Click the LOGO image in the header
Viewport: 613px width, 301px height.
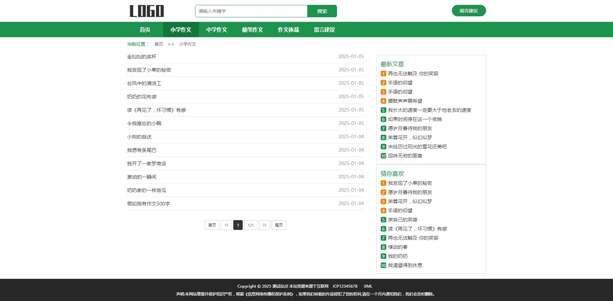pos(147,11)
